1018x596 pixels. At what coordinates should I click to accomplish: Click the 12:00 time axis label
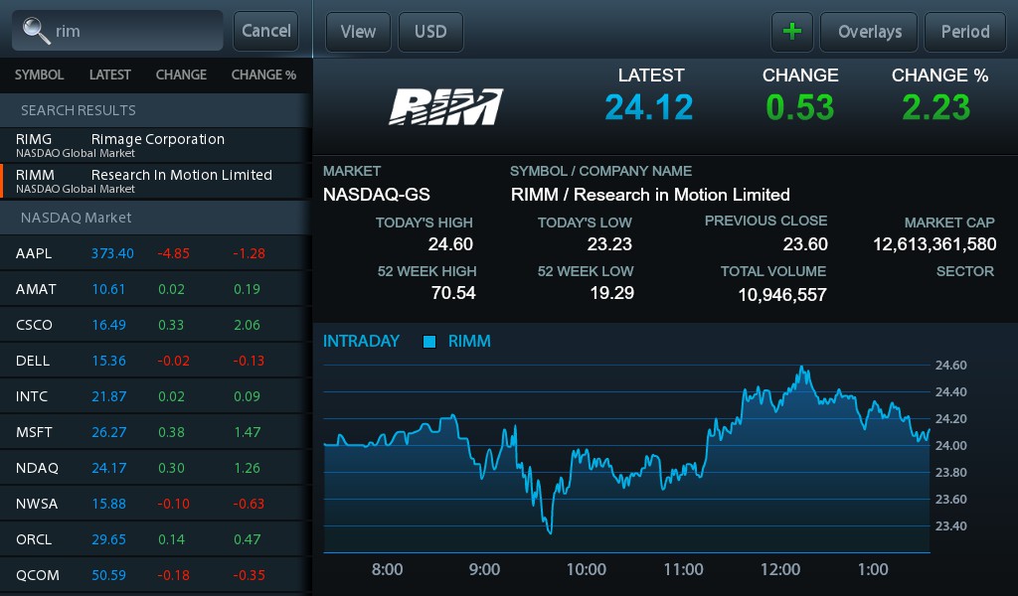coord(780,569)
